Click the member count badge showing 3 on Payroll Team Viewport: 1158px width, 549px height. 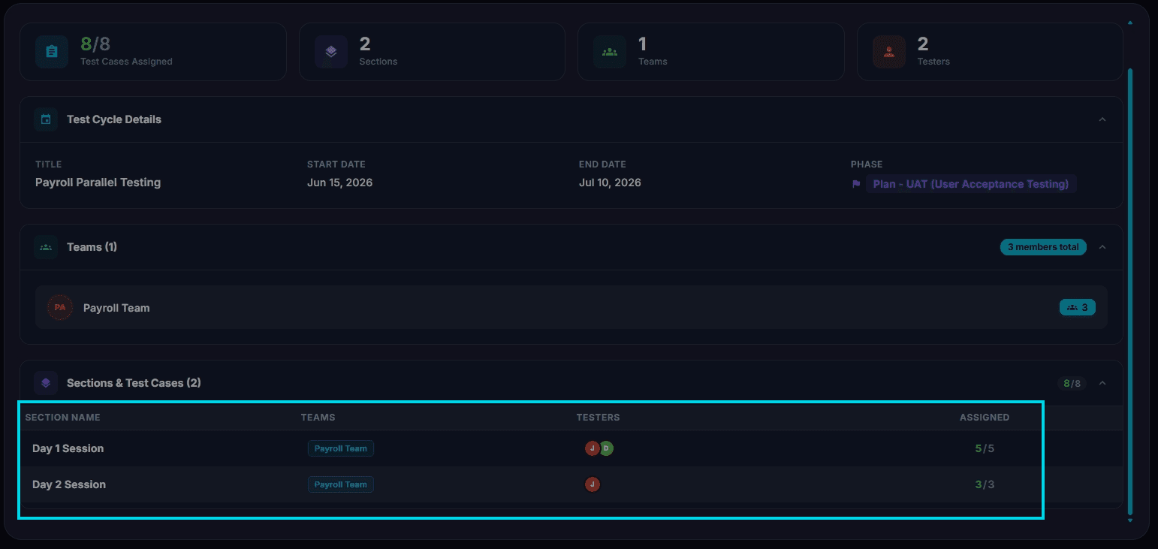1078,307
